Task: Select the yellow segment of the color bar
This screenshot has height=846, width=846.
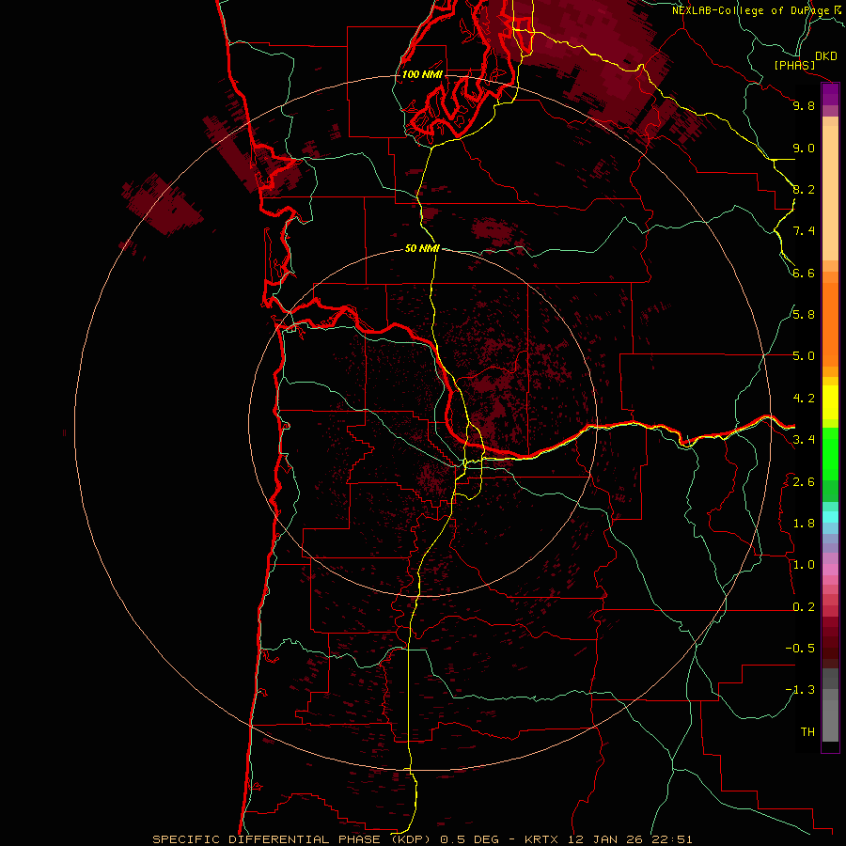Action: 830,402
